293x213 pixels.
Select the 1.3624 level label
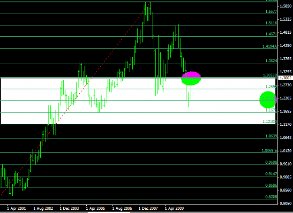271,61
